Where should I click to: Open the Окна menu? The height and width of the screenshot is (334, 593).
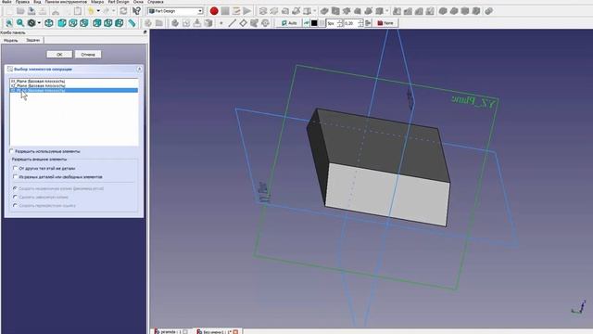coord(138,2)
